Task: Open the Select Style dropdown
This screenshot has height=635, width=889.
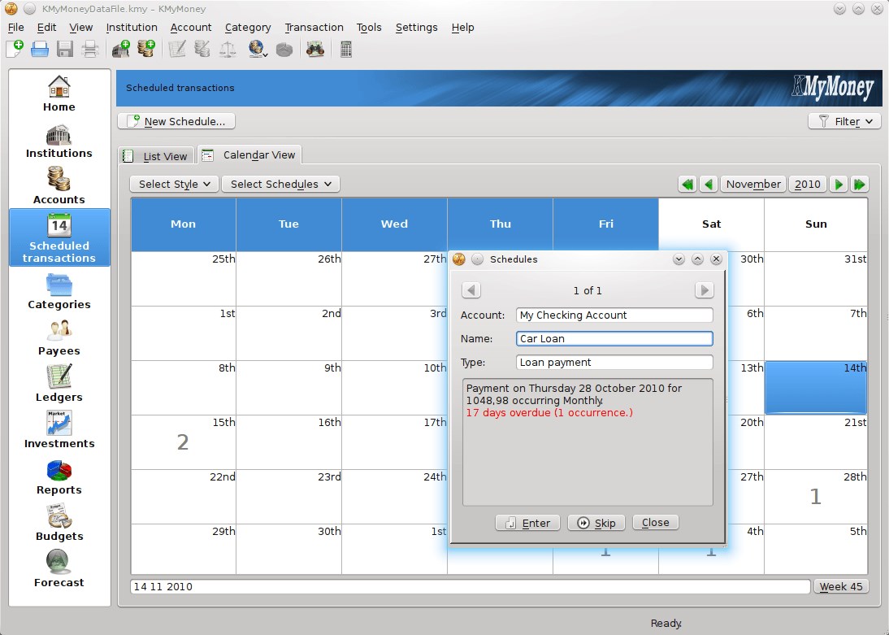Action: (x=174, y=185)
